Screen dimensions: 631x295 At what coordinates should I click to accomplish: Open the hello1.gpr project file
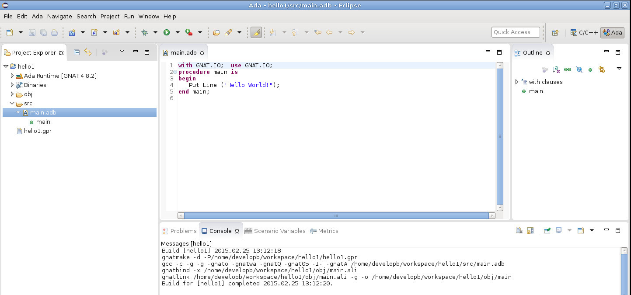point(38,131)
